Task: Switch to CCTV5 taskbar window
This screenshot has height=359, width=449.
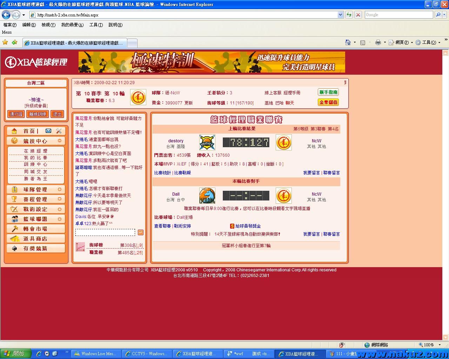Action: 147,354
